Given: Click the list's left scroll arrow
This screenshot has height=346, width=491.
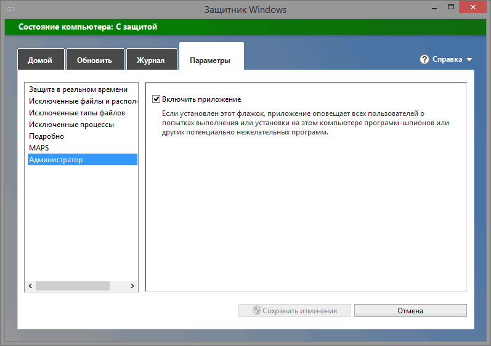Looking at the screenshot, I should click(30, 286).
